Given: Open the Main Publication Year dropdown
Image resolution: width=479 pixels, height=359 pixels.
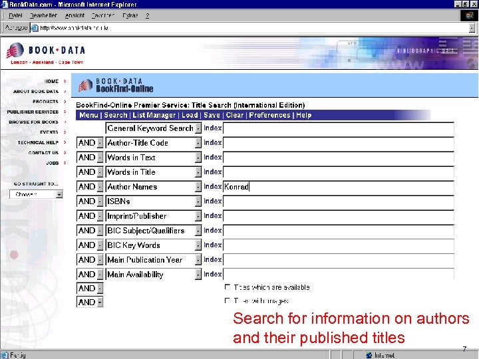Looking at the screenshot, I should [198, 260].
